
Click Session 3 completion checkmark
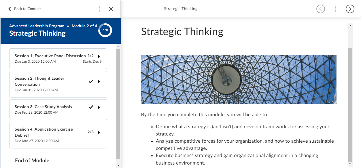tap(91, 107)
